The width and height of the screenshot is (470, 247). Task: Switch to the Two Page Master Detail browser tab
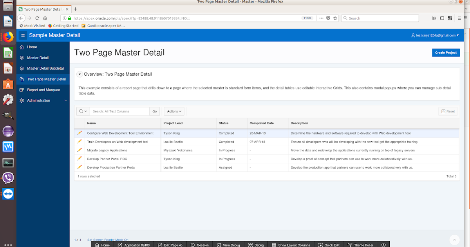click(43, 9)
